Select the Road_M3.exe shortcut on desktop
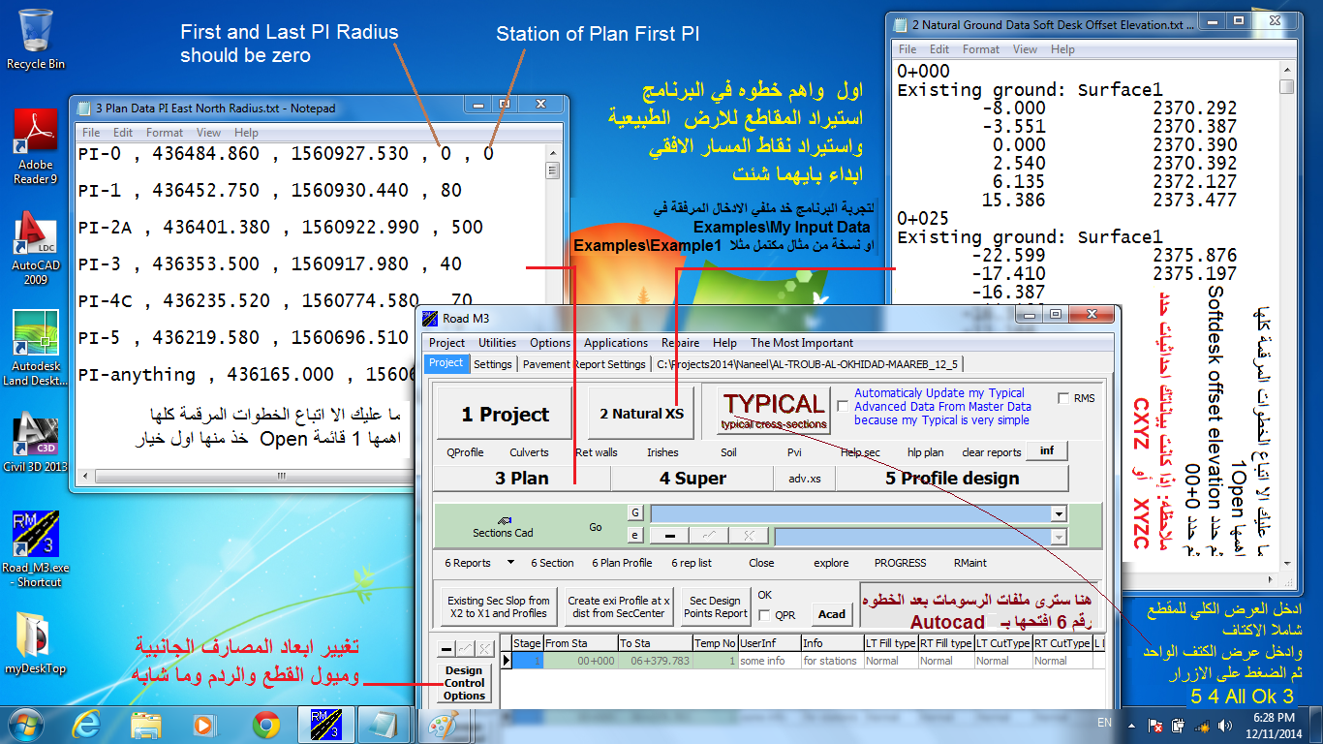This screenshot has width=1323, height=744. 36,549
